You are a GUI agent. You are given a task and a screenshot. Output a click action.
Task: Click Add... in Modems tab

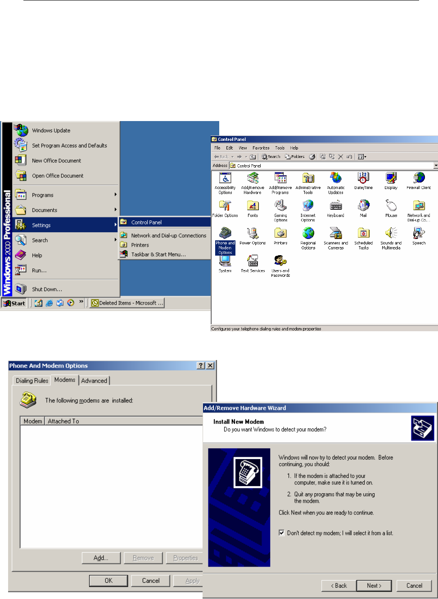pos(101,558)
